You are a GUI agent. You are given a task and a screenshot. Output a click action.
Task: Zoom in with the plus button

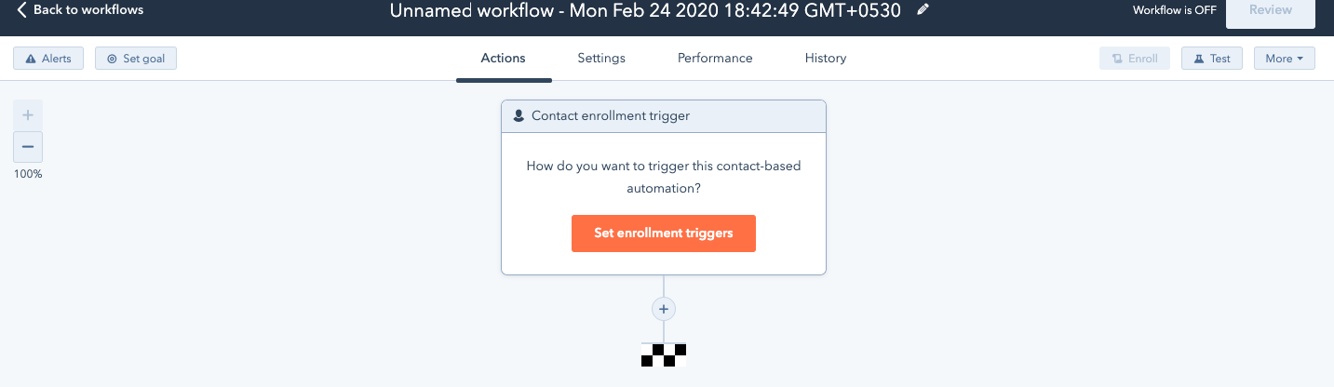(x=28, y=115)
